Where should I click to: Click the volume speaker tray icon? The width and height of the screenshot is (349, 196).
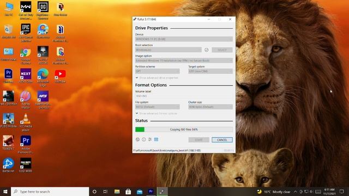pyautogui.click(x=311, y=192)
